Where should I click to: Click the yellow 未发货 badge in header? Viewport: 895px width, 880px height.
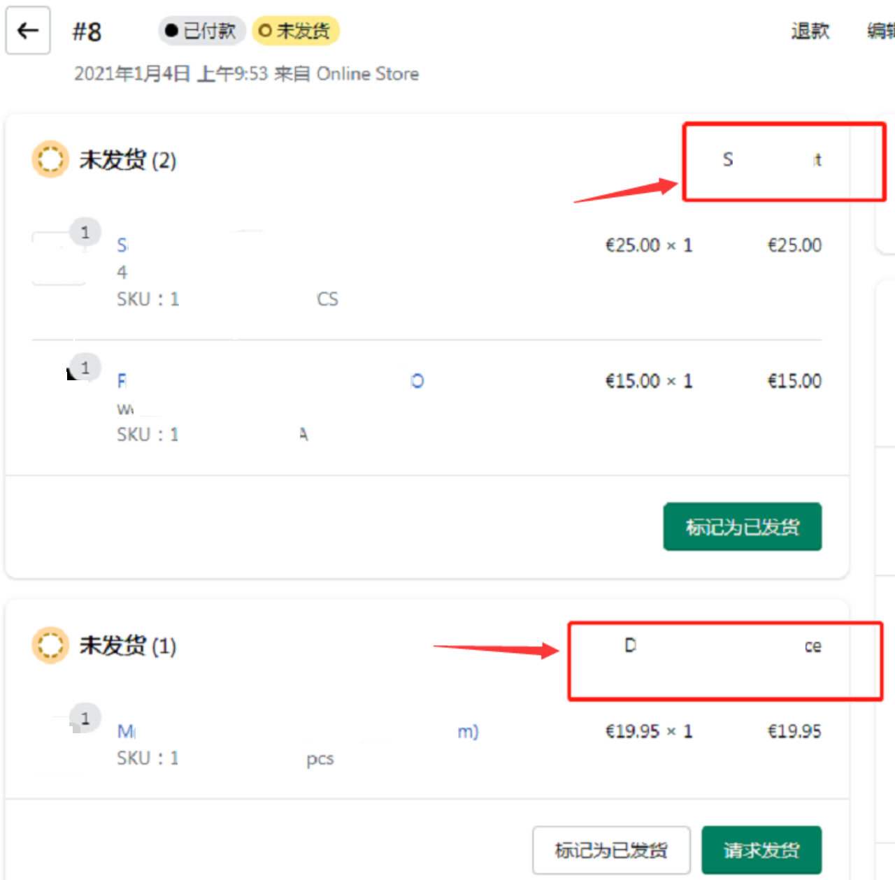pos(295,31)
